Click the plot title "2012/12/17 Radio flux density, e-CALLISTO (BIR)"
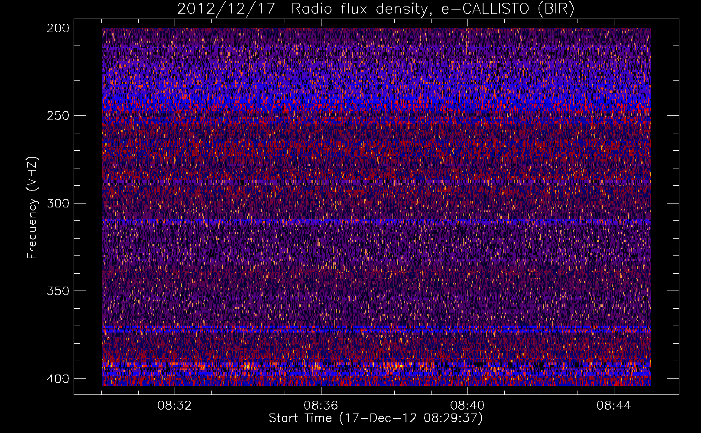 375,9
